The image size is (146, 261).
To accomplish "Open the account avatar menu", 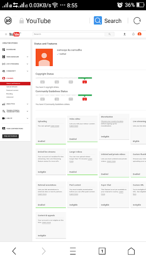I will [140, 34].
